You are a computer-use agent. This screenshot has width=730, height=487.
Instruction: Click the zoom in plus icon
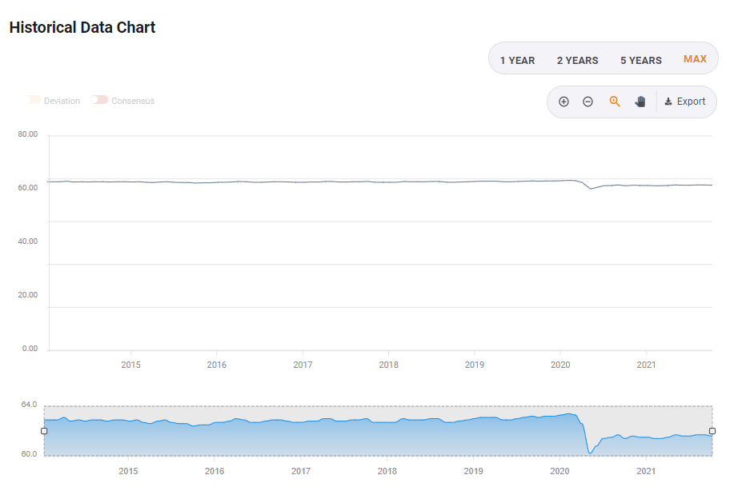(x=564, y=102)
